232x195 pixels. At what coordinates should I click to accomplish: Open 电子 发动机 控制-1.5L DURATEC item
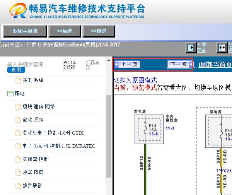[59, 146]
